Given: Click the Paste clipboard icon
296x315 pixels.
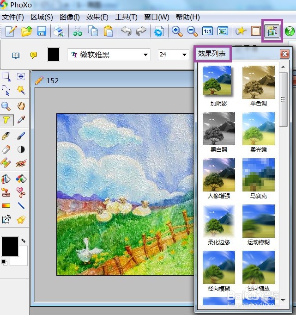Looking at the screenshot, I should click(x=108, y=31).
